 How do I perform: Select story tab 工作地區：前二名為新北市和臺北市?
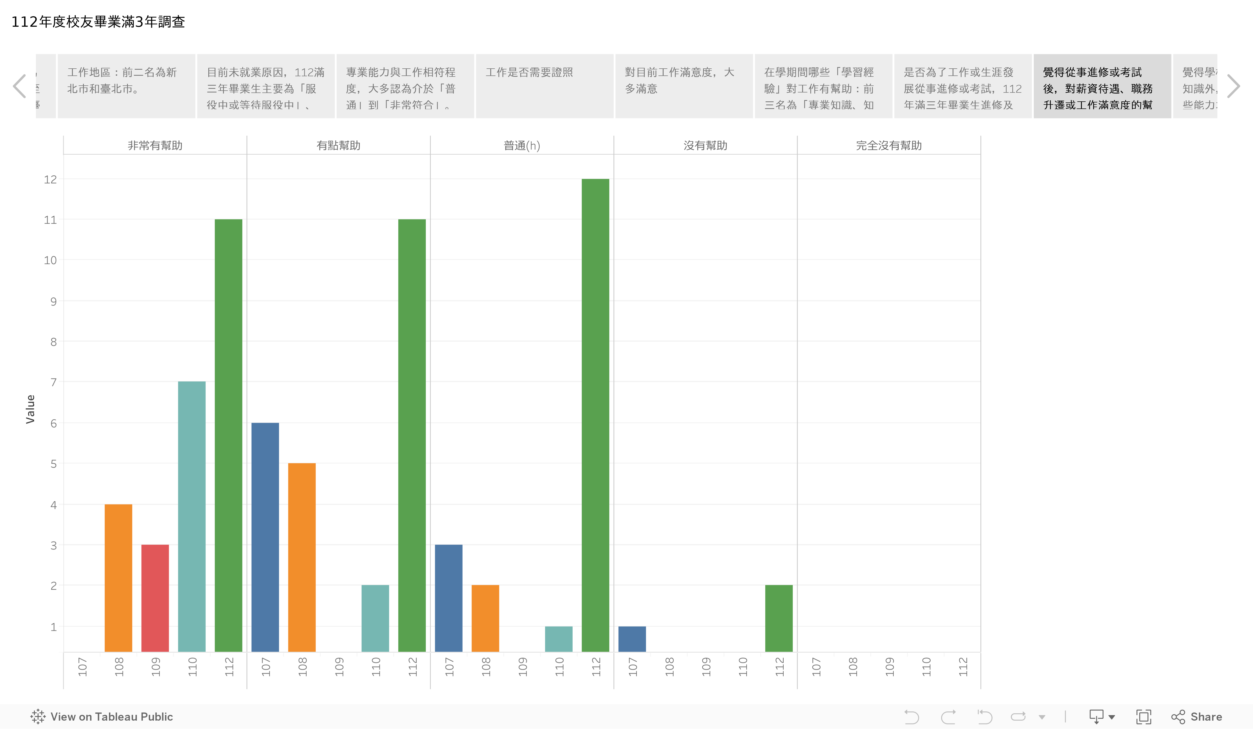126,86
